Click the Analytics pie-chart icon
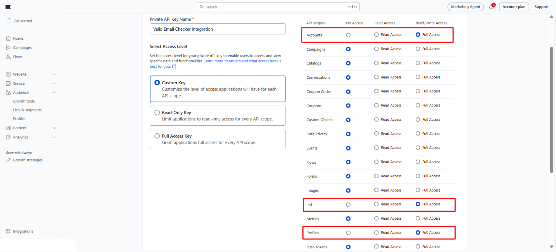Image resolution: width=556 pixels, height=252 pixels. click(8, 137)
